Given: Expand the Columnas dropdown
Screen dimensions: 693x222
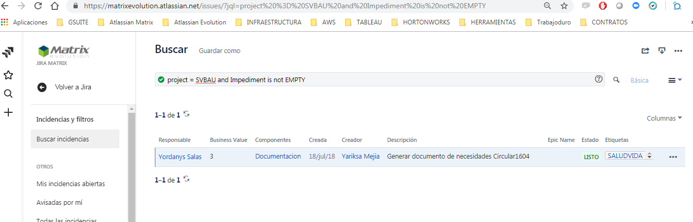Looking at the screenshot, I should tap(664, 118).
